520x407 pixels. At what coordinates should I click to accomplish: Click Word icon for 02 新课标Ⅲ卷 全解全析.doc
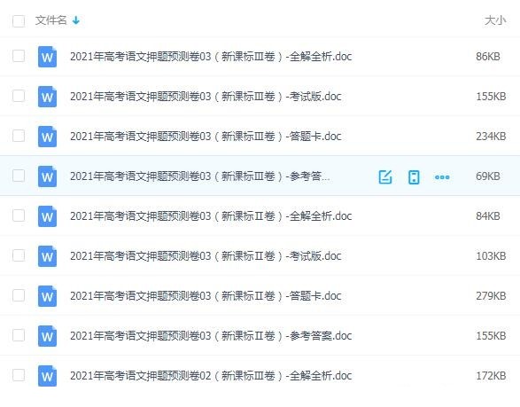tap(47, 375)
